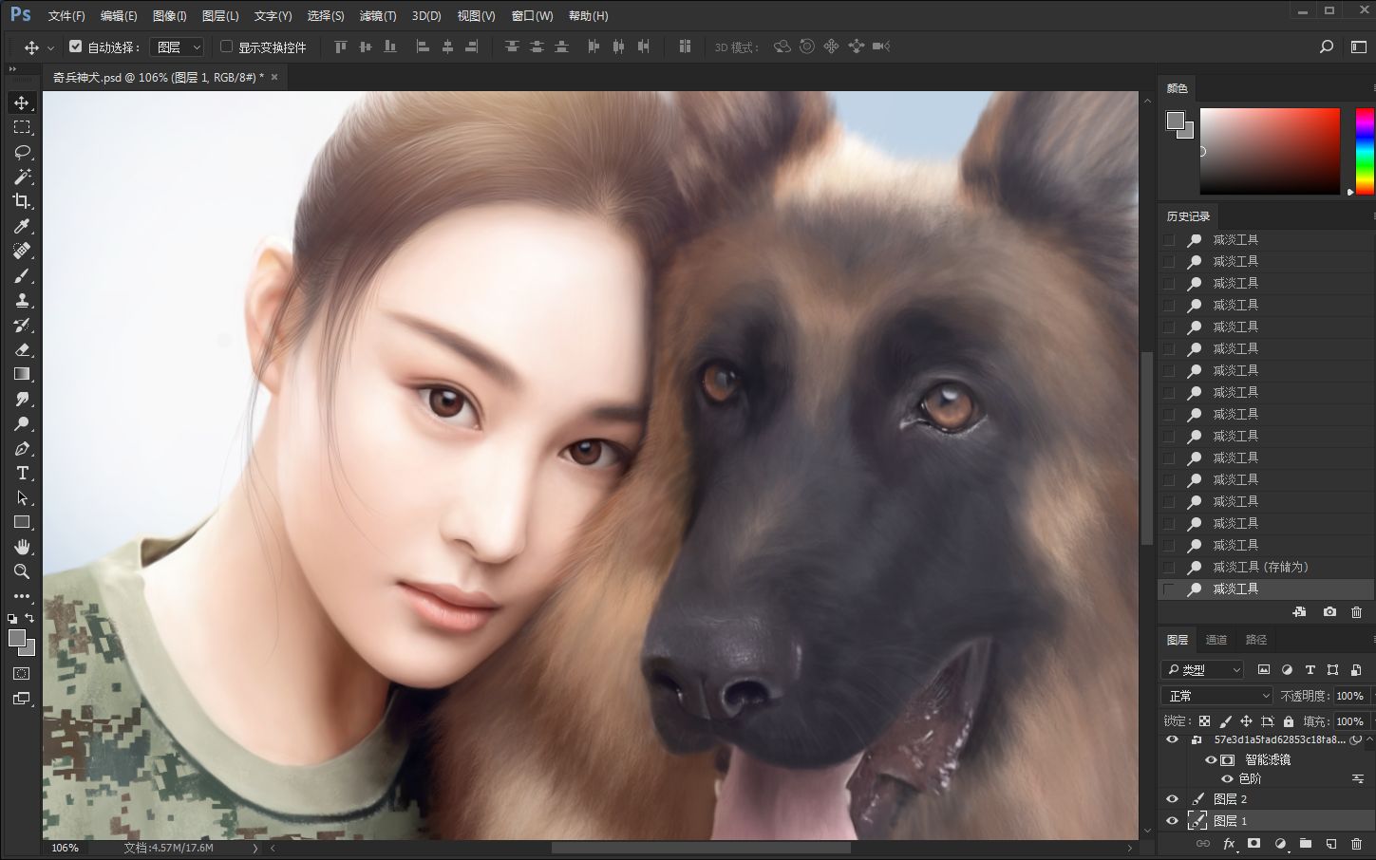Select the Move tool in the toolbox
The width and height of the screenshot is (1376, 860).
pos(22,103)
